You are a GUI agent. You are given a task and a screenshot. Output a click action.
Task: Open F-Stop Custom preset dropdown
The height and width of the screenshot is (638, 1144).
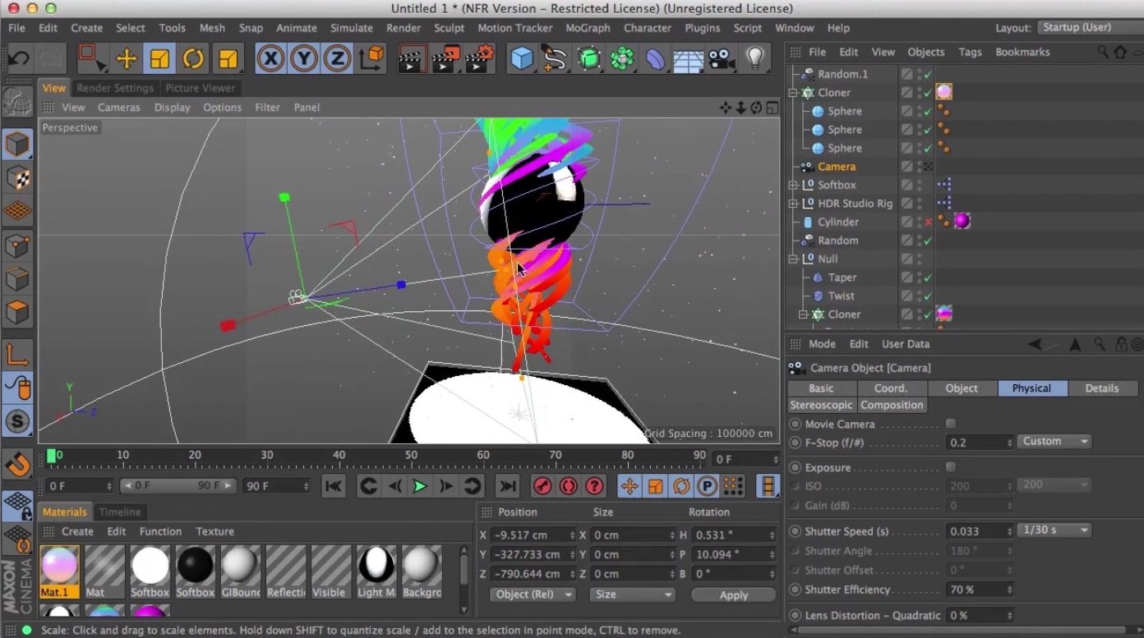click(1054, 441)
